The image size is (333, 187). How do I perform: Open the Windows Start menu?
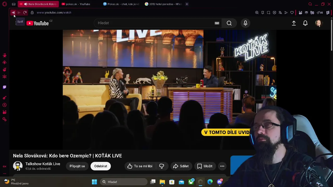(x=94, y=182)
